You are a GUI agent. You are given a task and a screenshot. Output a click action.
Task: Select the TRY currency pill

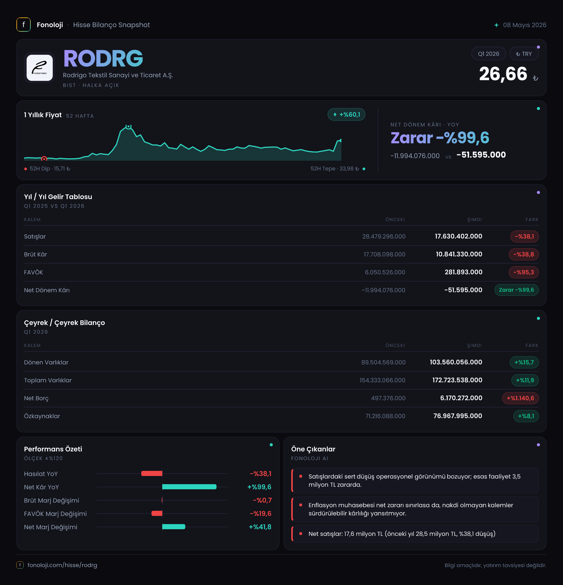click(x=524, y=54)
